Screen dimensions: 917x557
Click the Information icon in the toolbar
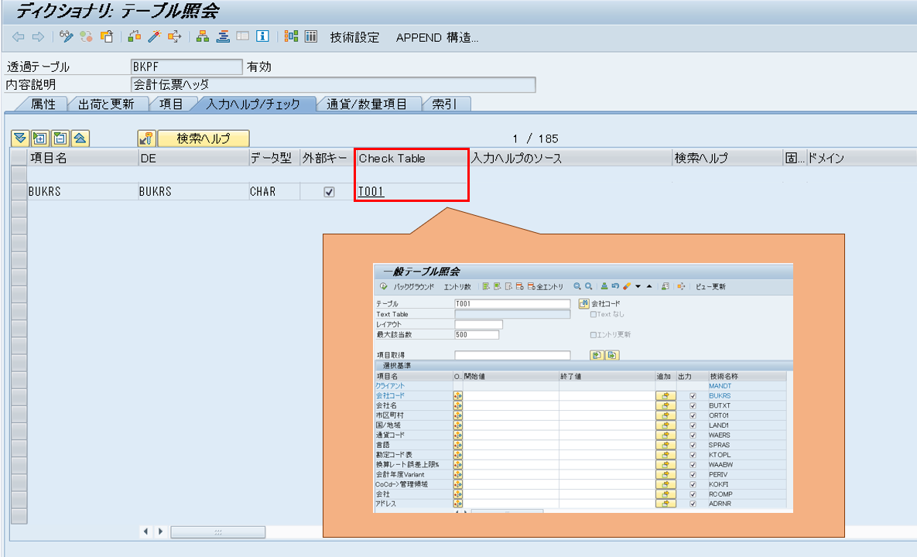click(263, 36)
